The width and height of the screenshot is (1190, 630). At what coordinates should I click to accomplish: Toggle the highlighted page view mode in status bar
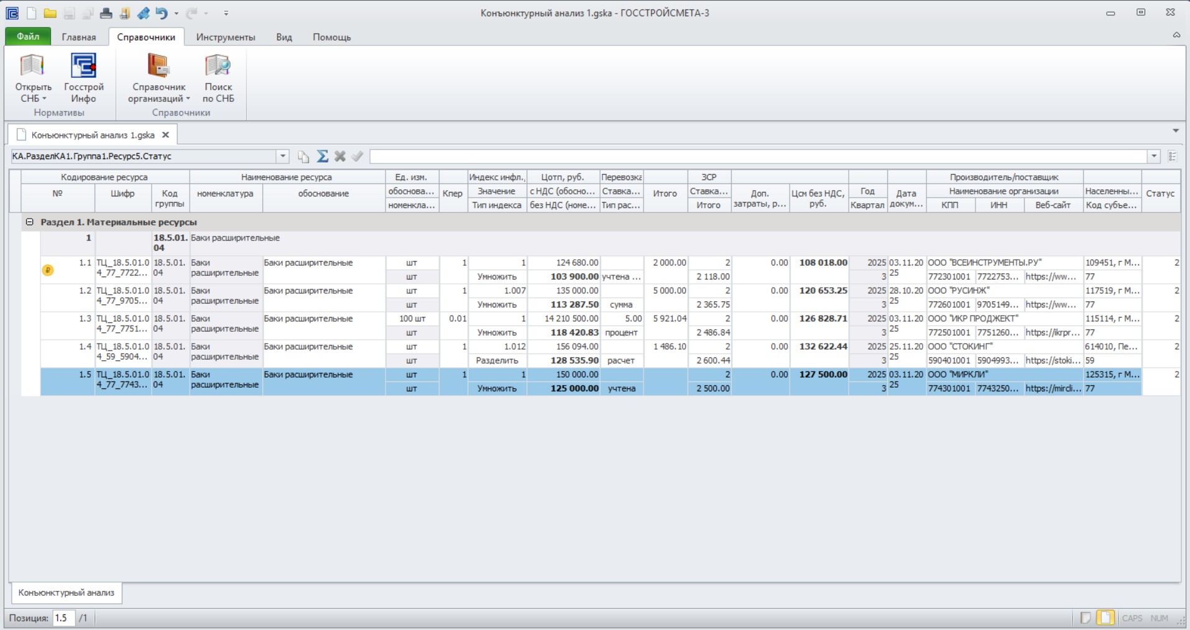[x=1105, y=618]
